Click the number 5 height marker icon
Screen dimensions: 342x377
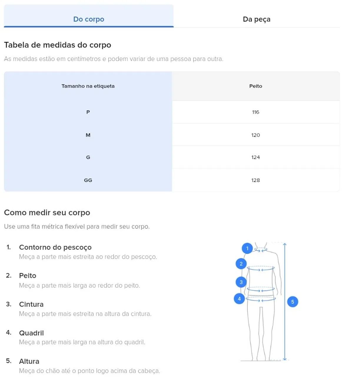pos(293,302)
